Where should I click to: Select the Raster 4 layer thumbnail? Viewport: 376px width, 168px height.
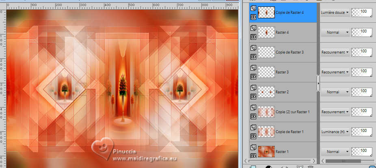266,32
